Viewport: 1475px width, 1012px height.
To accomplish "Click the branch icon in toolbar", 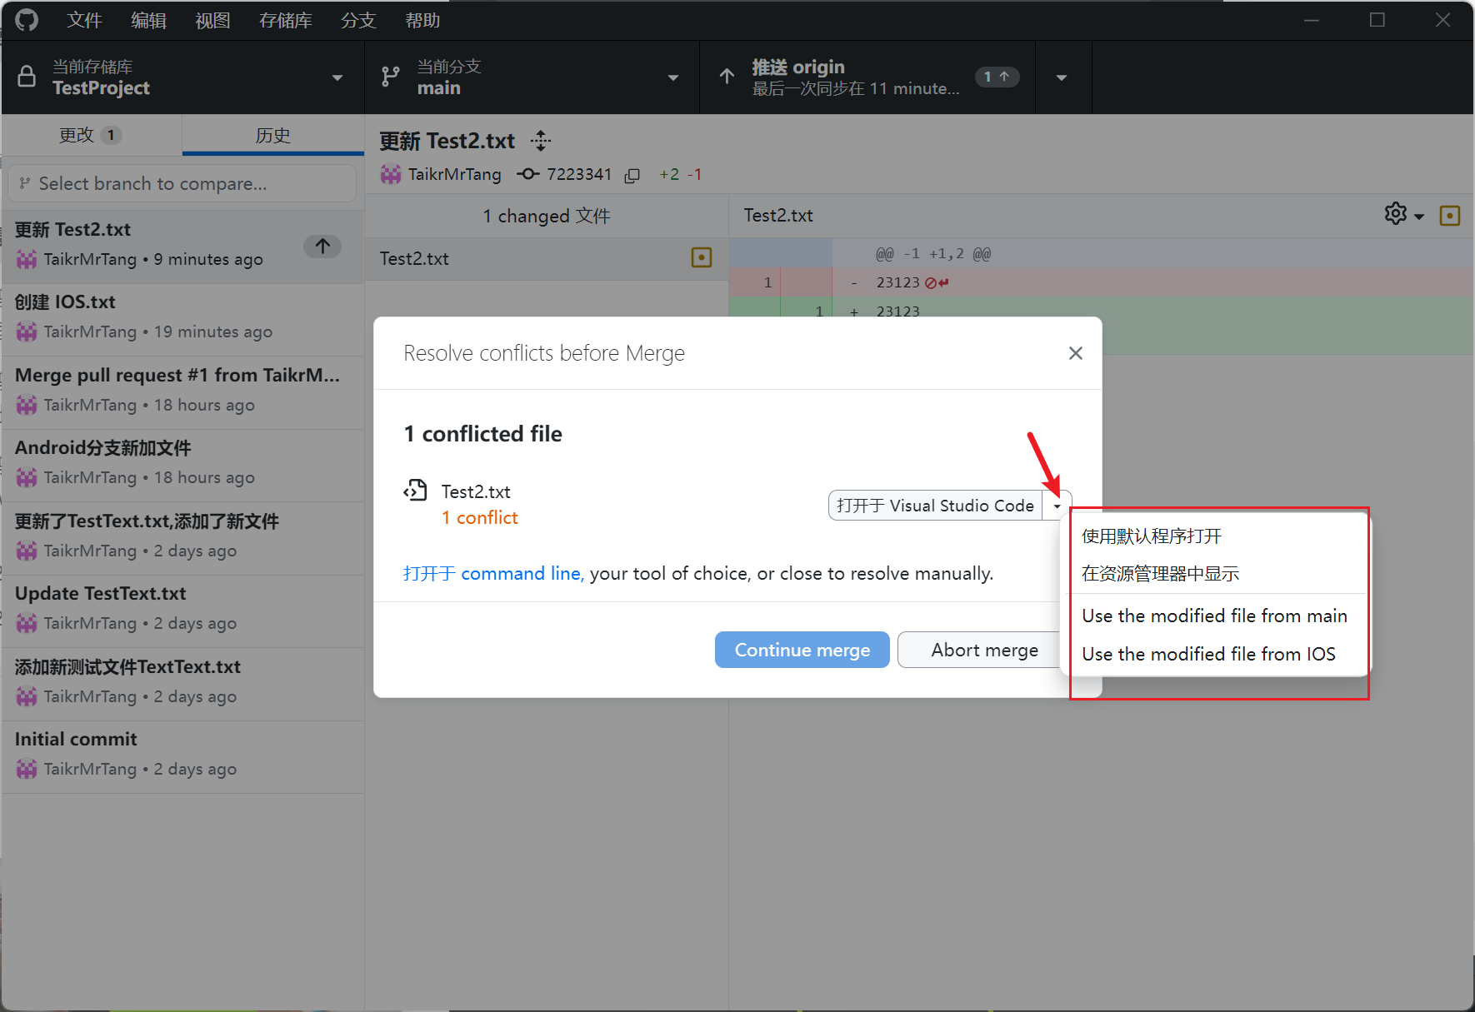I will (390, 77).
